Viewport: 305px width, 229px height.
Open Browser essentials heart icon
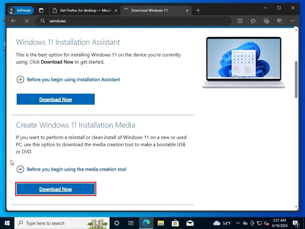click(279, 21)
